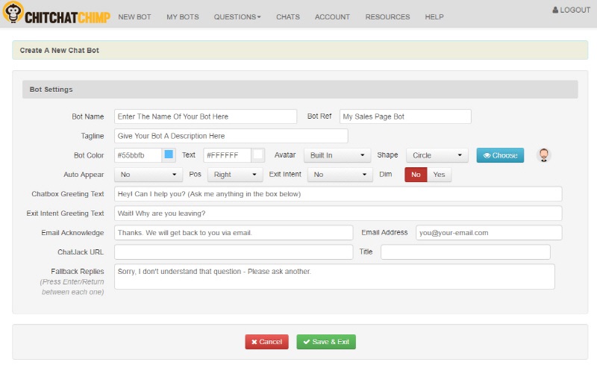Click the avatar face preview icon
Screen dimensions: 597x365
tap(544, 155)
